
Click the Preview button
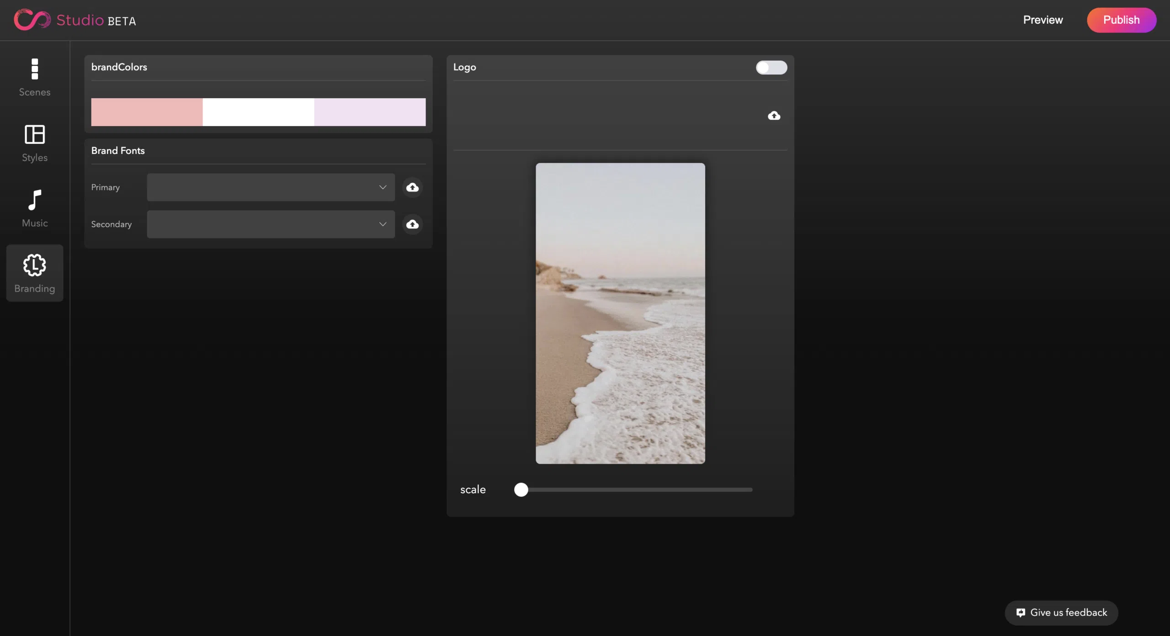pos(1043,20)
